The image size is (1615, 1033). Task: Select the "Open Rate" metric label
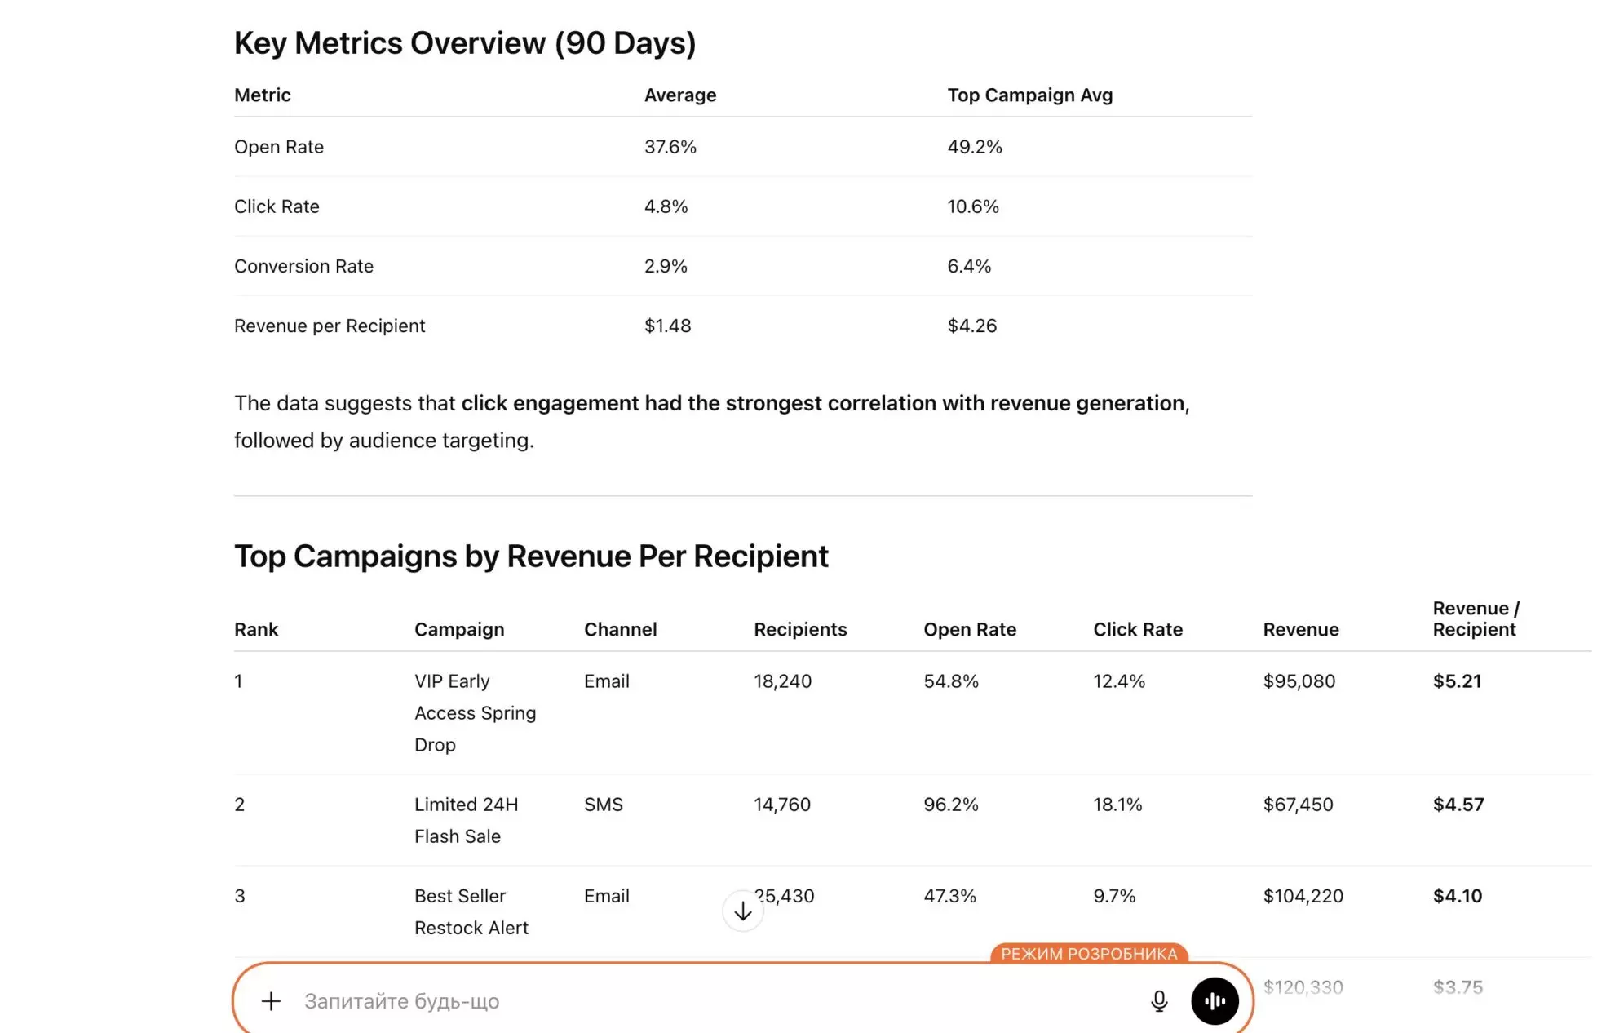(x=278, y=147)
